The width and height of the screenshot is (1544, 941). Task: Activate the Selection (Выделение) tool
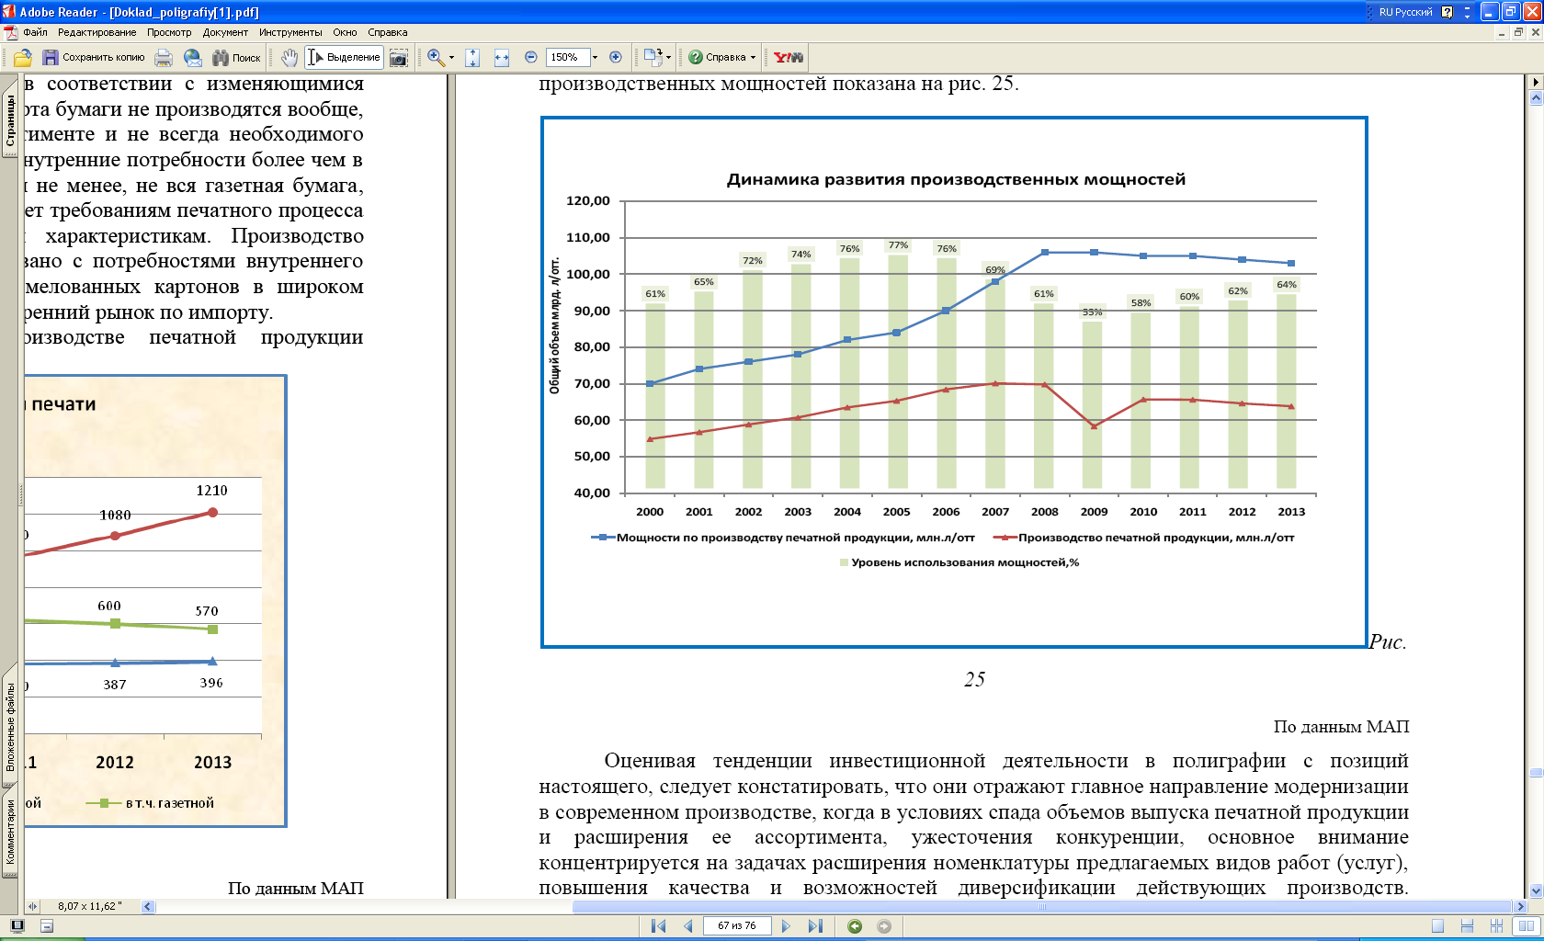pos(344,57)
